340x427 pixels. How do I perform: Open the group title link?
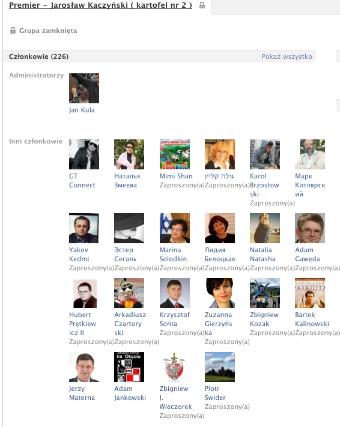point(100,5)
